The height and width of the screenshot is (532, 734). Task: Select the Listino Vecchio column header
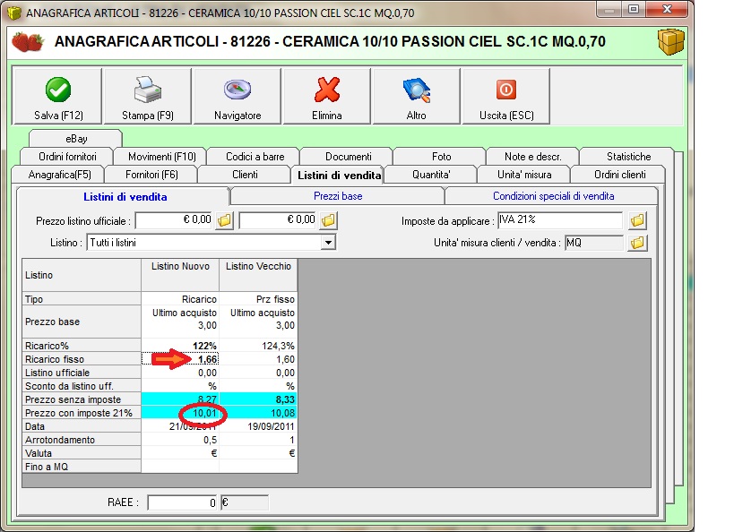pos(258,275)
